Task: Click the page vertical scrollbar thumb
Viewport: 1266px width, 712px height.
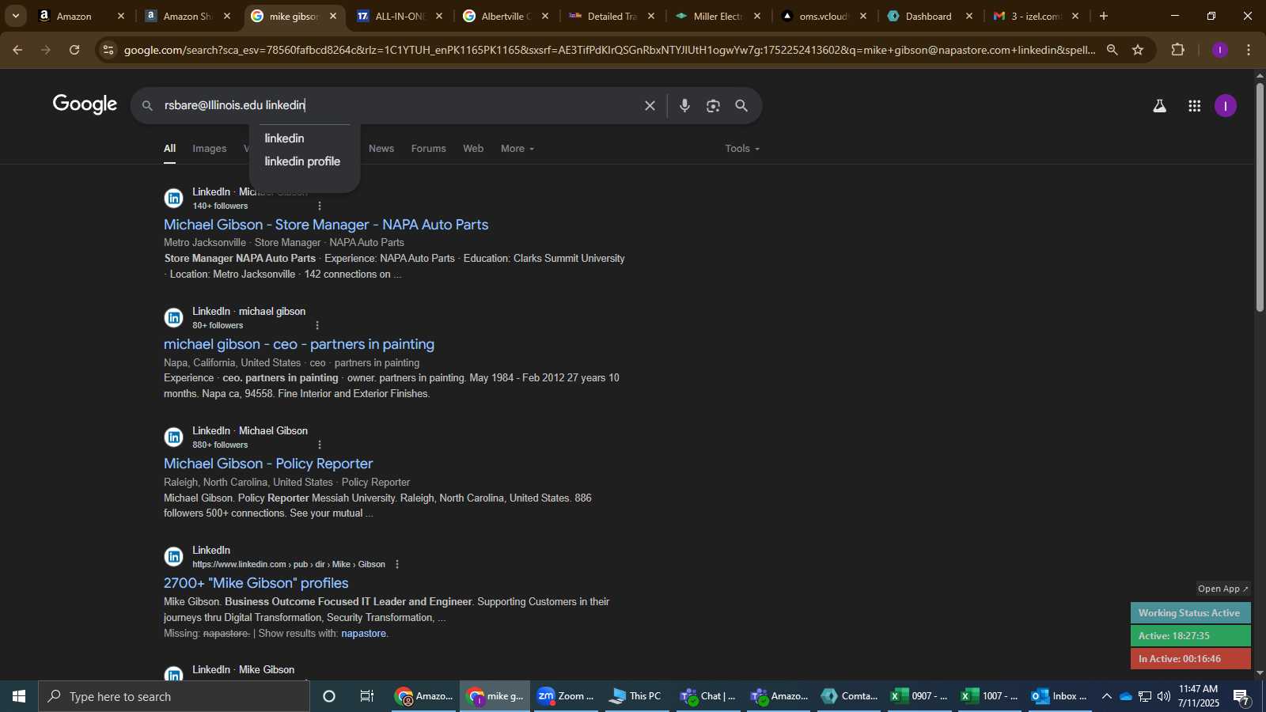Action: tap(1260, 197)
